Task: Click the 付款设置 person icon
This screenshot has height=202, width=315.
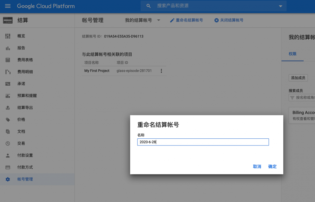Action: click(8, 156)
